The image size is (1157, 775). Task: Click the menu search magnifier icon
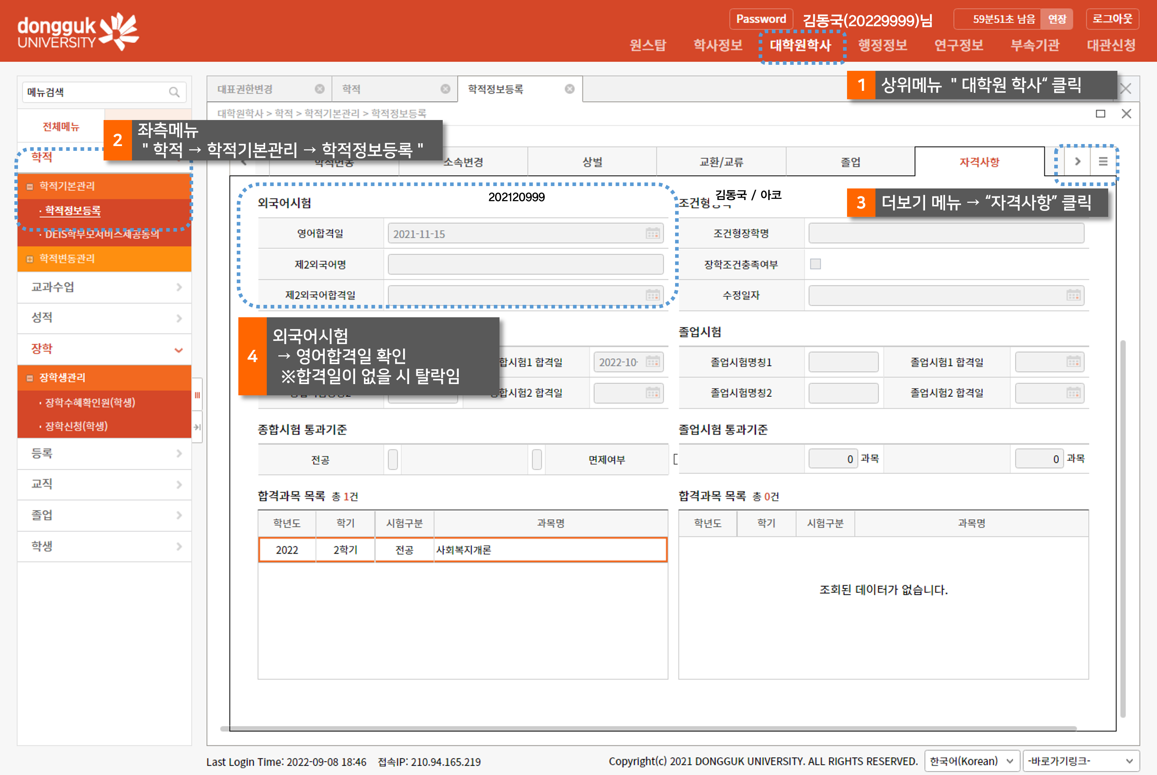tap(174, 92)
